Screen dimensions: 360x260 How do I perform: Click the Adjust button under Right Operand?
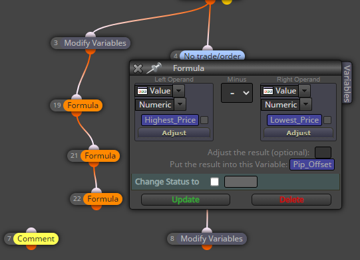coord(298,133)
